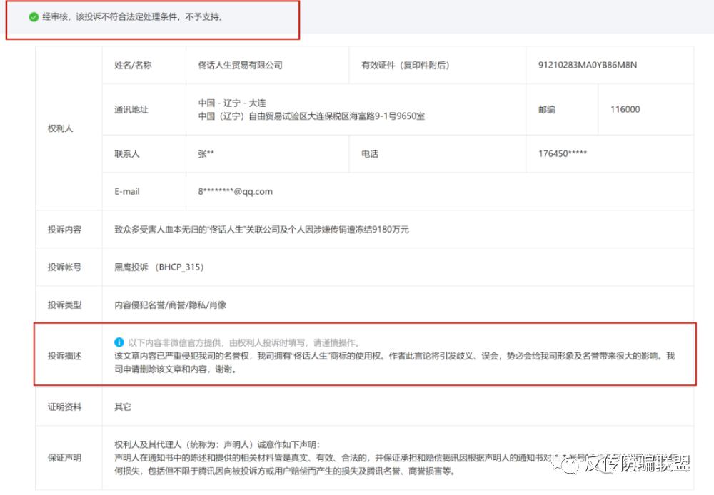Click the 联系人 label

click(126, 154)
